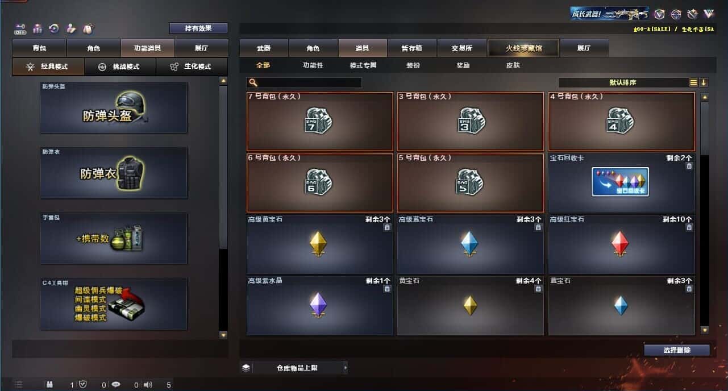Expand the 仓库物品上限 arrow
The width and height of the screenshot is (728, 391).
(345, 368)
